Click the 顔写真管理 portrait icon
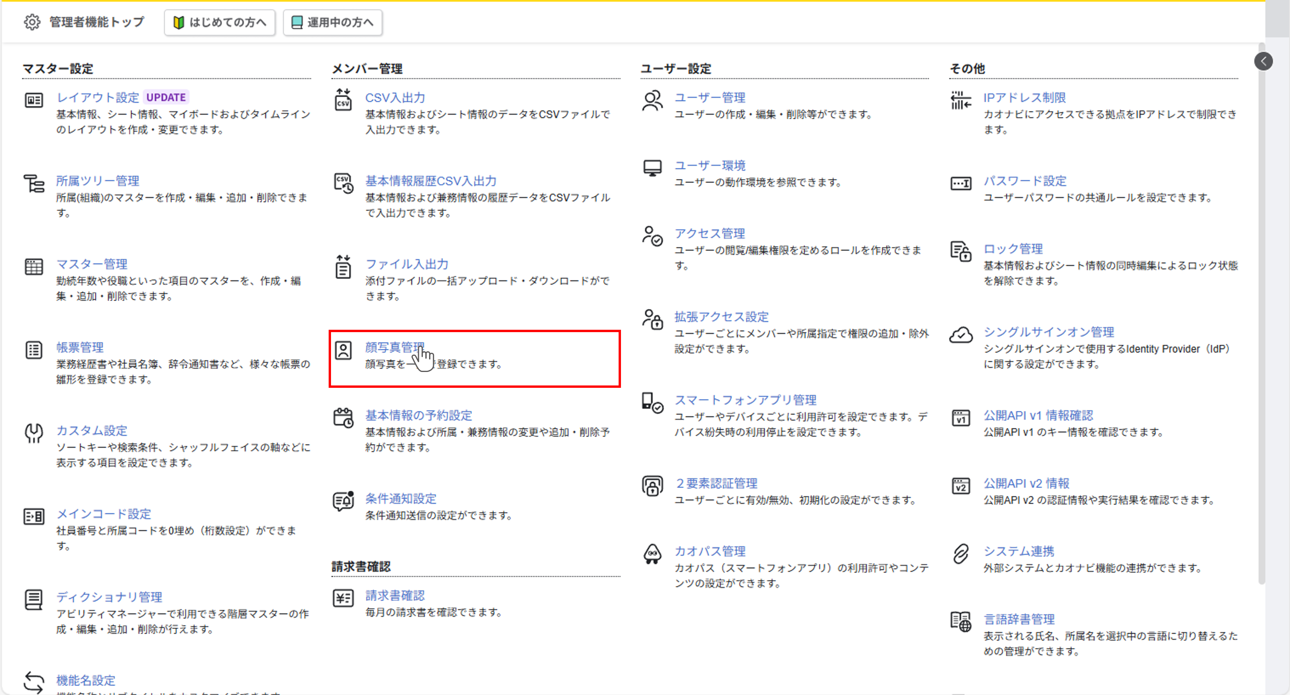 pyautogui.click(x=343, y=350)
